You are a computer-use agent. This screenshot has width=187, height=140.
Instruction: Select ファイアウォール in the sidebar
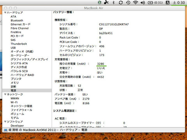click(21, 110)
